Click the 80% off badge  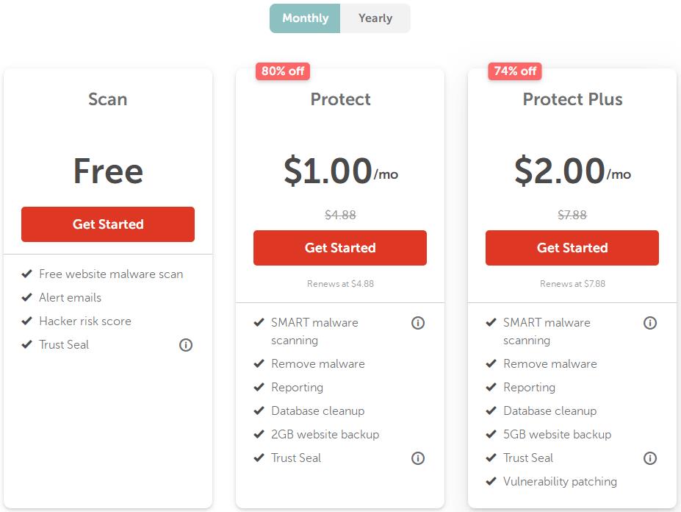(283, 71)
